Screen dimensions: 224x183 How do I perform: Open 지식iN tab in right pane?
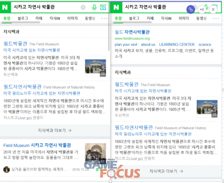coord(166,18)
